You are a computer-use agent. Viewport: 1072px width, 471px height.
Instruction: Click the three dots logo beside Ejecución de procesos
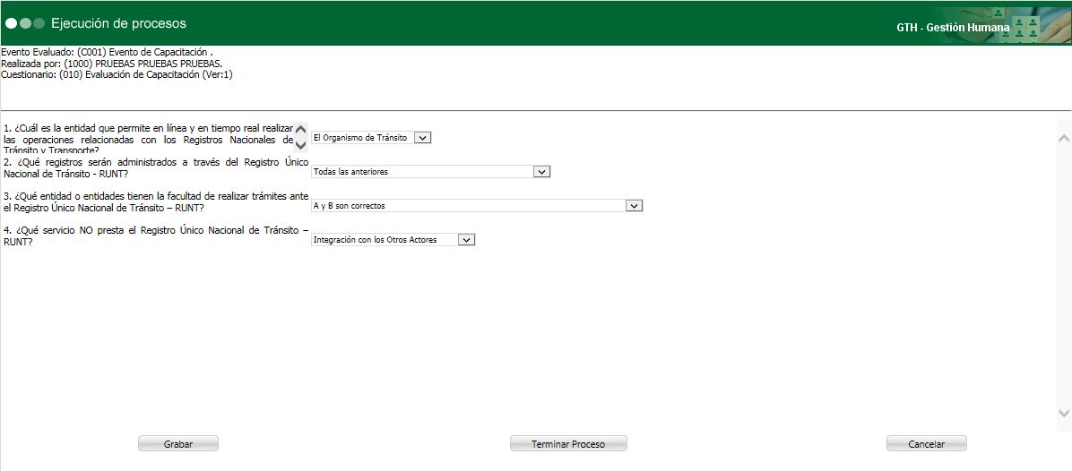point(24,23)
